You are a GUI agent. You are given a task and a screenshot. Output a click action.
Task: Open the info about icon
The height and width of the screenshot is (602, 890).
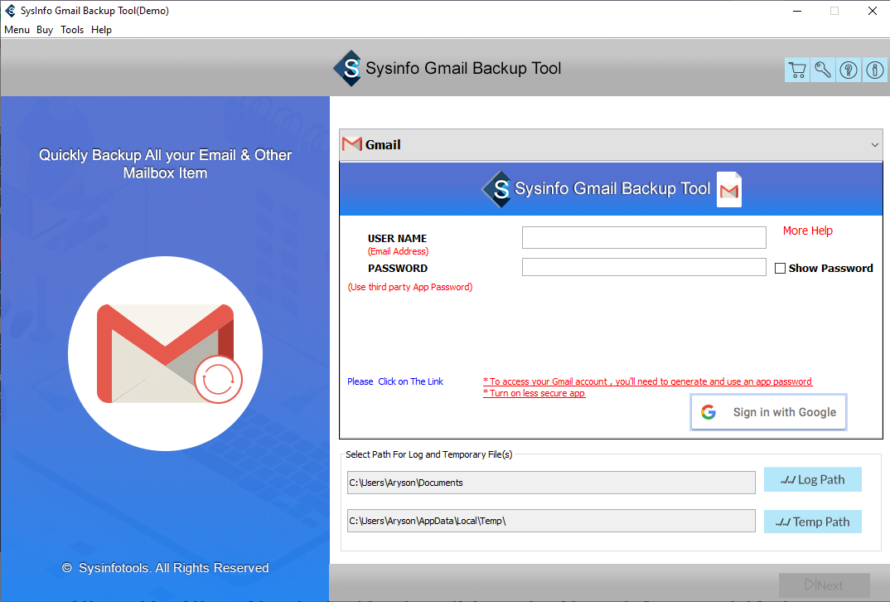coord(875,70)
